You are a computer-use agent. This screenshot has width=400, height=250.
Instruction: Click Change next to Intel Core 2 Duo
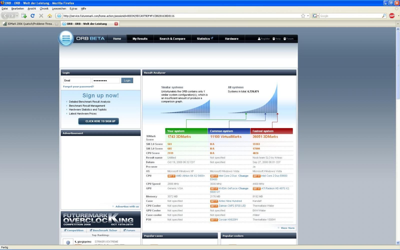tap(243, 176)
